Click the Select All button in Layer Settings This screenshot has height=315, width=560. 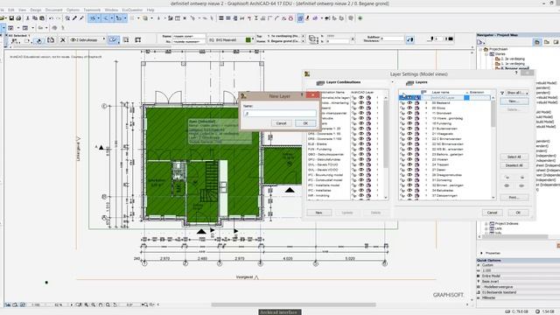tap(514, 157)
